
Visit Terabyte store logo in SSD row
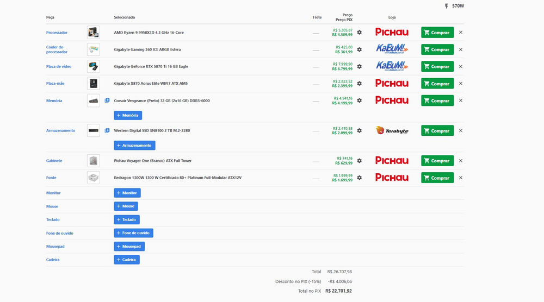coord(392,130)
